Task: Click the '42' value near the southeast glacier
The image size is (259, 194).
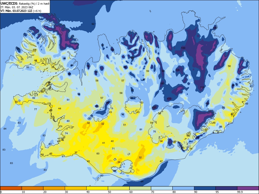Action: 175,142
